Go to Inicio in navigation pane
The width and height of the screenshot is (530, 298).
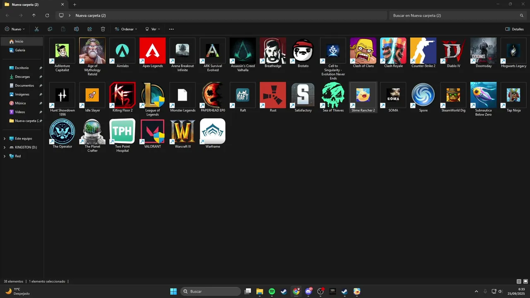[22, 41]
